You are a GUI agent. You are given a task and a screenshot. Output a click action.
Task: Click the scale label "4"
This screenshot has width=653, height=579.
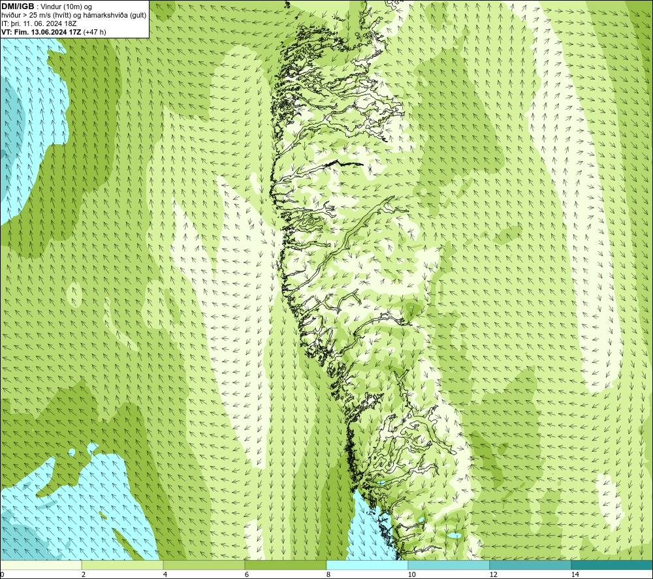click(165, 574)
